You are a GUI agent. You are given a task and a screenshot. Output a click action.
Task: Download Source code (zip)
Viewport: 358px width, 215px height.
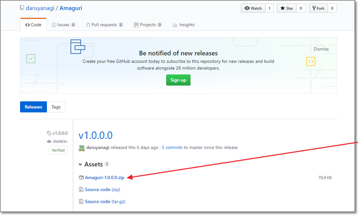click(x=102, y=189)
